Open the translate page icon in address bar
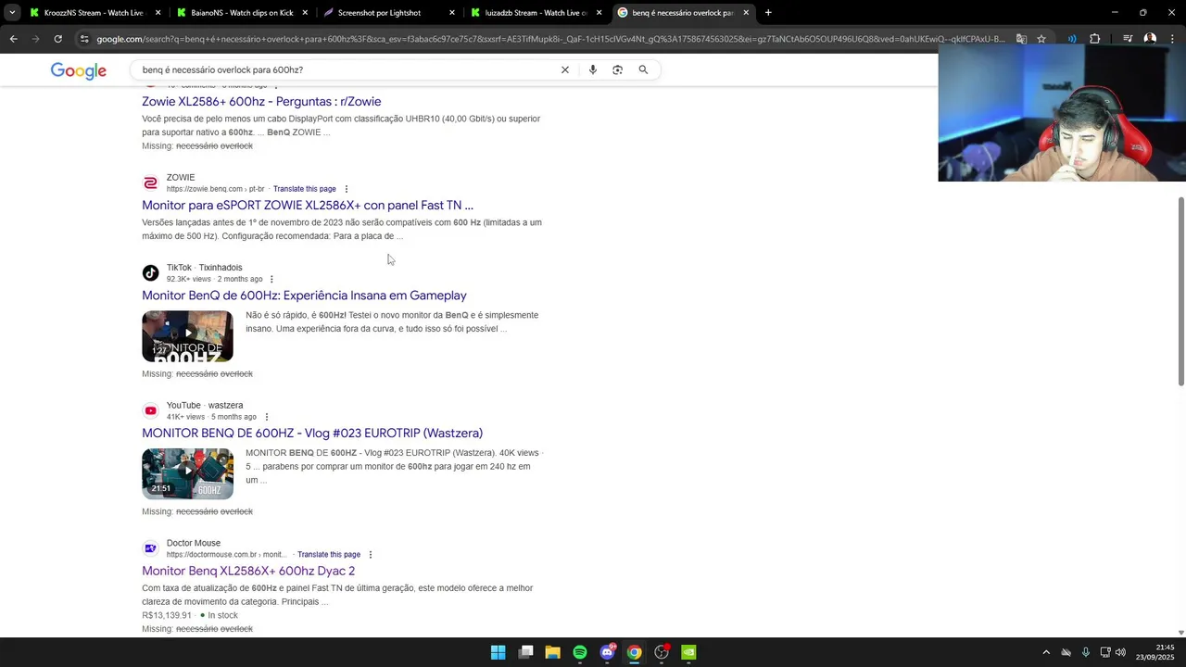 click(x=1021, y=39)
